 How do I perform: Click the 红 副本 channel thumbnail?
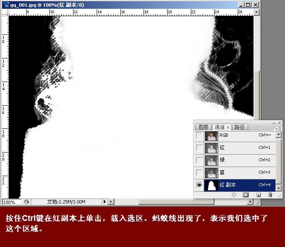[212, 185]
